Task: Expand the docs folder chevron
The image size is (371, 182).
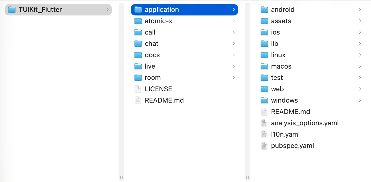Action: pyautogui.click(x=234, y=55)
